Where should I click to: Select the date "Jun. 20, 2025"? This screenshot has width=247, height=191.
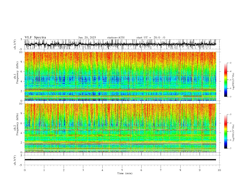tap(87, 37)
